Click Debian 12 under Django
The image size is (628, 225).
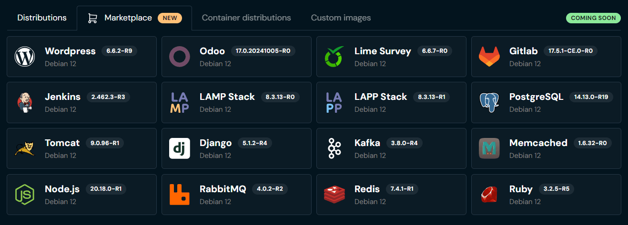click(215, 155)
